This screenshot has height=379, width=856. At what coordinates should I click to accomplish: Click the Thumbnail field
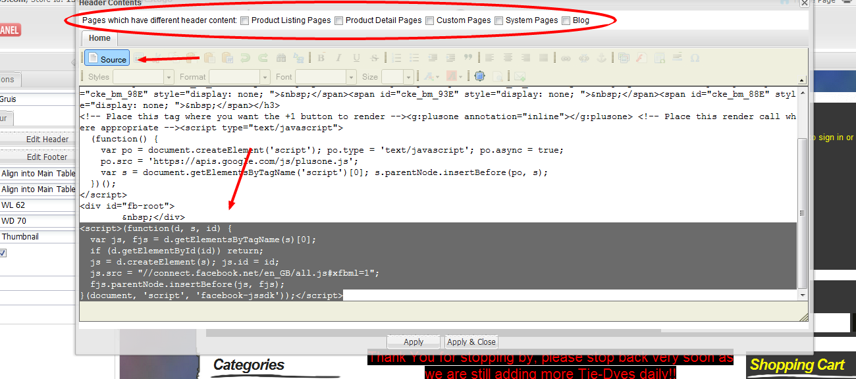[x=38, y=237]
